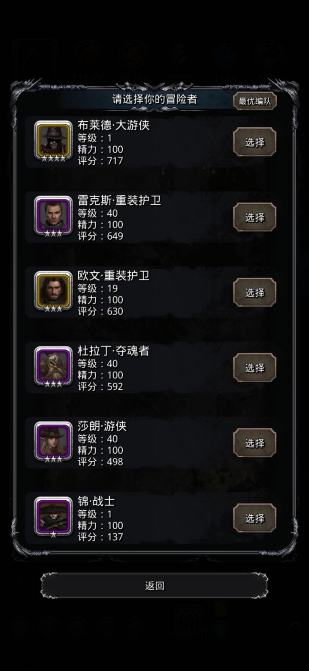Click the 请选择你的冒险者 header title
Viewport: 309px width, 671px height.
tap(155, 99)
